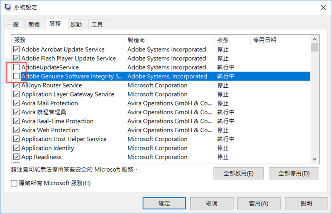Click the System Configuration title bar icon
The width and height of the screenshot is (332, 214).
click(8, 7)
